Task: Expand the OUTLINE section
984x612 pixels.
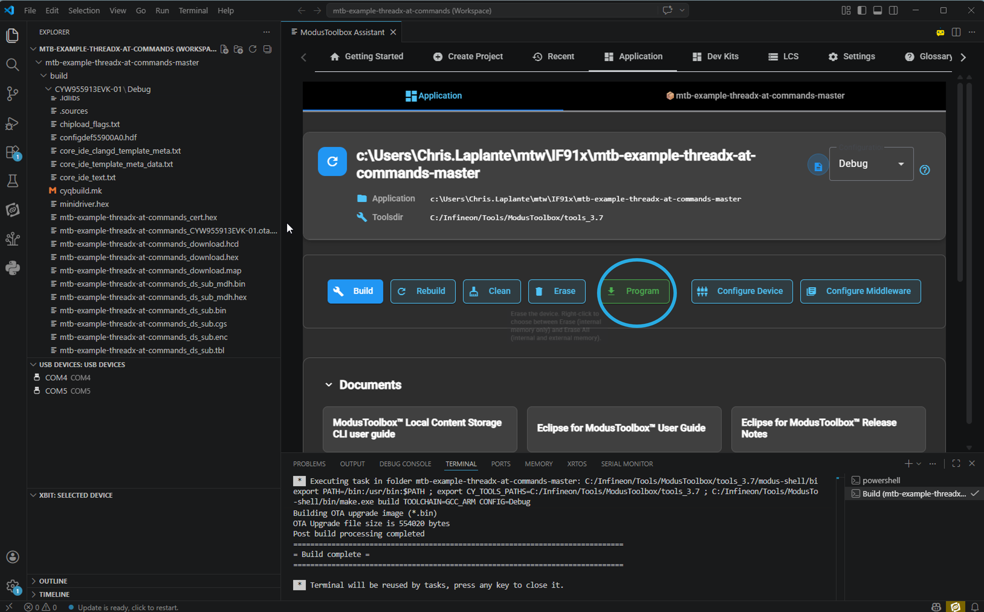Action: (34, 581)
